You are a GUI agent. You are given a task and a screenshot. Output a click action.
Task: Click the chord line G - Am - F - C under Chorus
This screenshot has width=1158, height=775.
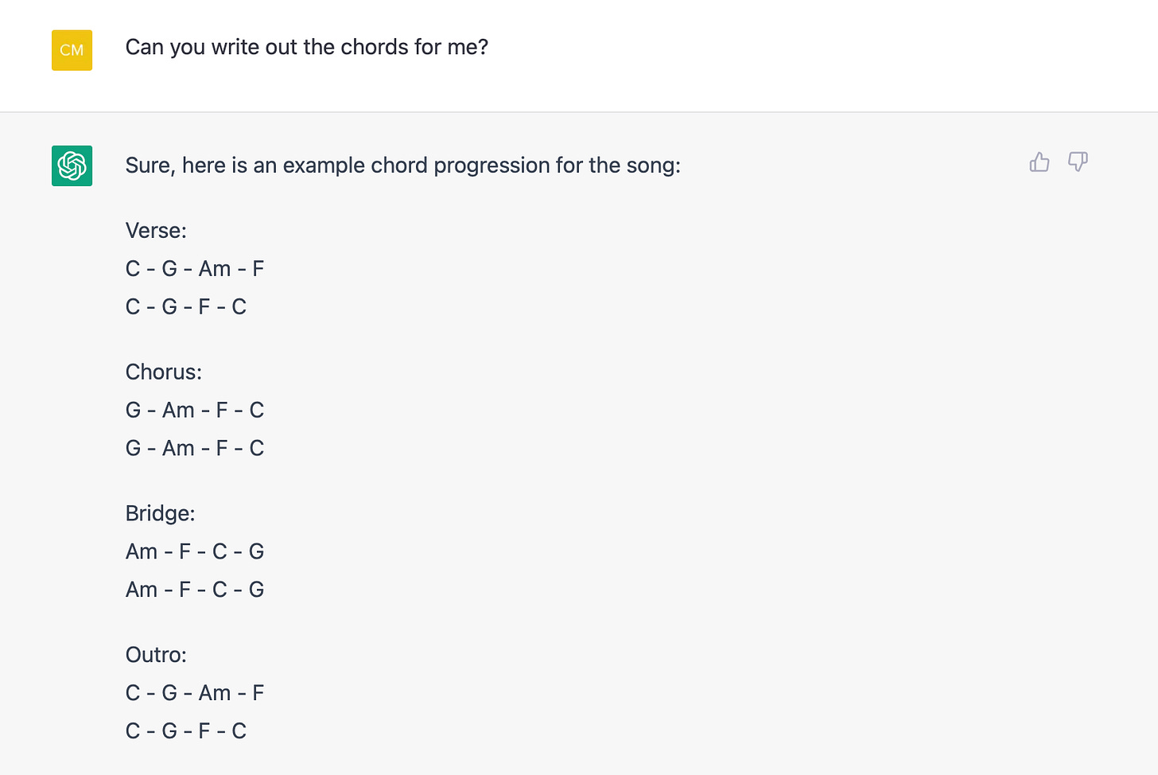pos(195,409)
